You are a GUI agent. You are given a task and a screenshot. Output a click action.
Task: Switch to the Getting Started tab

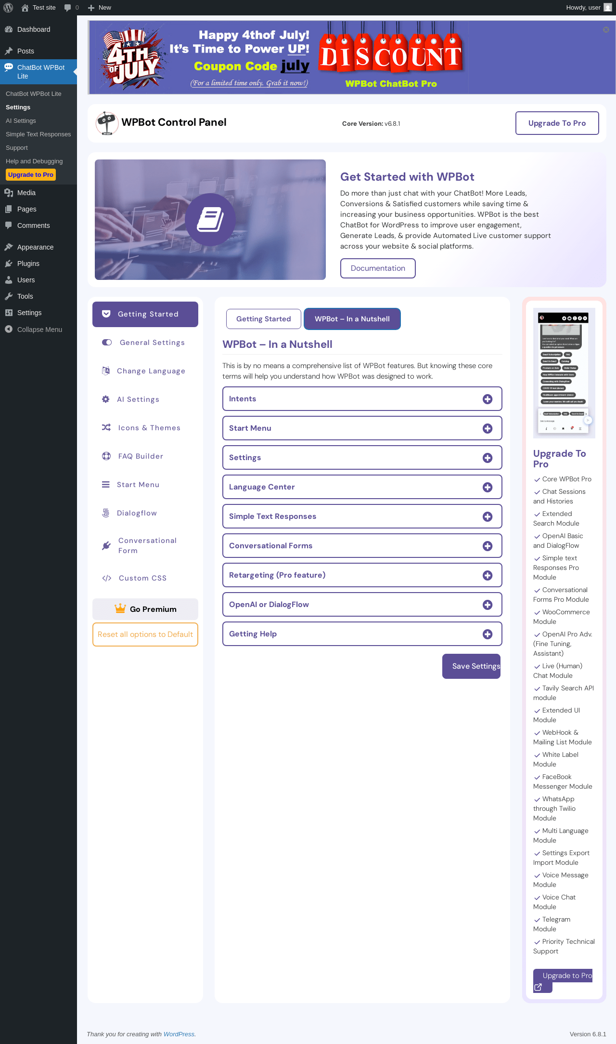point(264,319)
